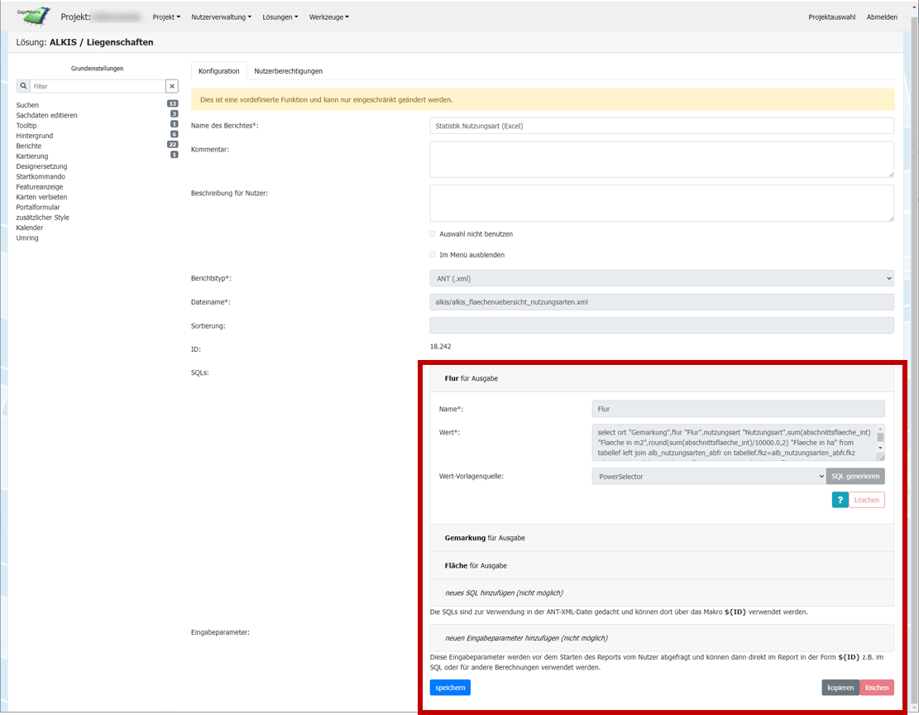Enable 'Auswahl nicht benutzen' checkbox

point(433,234)
